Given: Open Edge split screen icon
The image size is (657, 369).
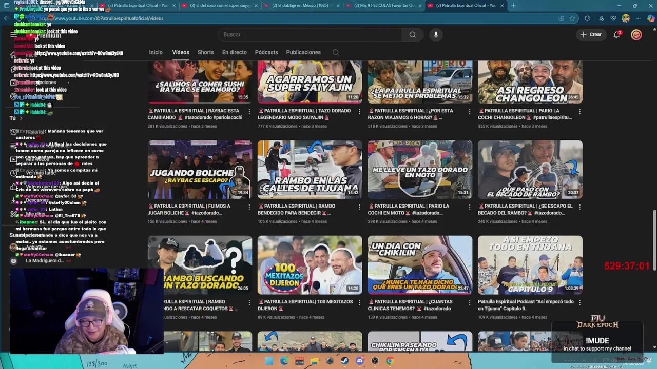Looking at the screenshot, I should coord(561,18).
